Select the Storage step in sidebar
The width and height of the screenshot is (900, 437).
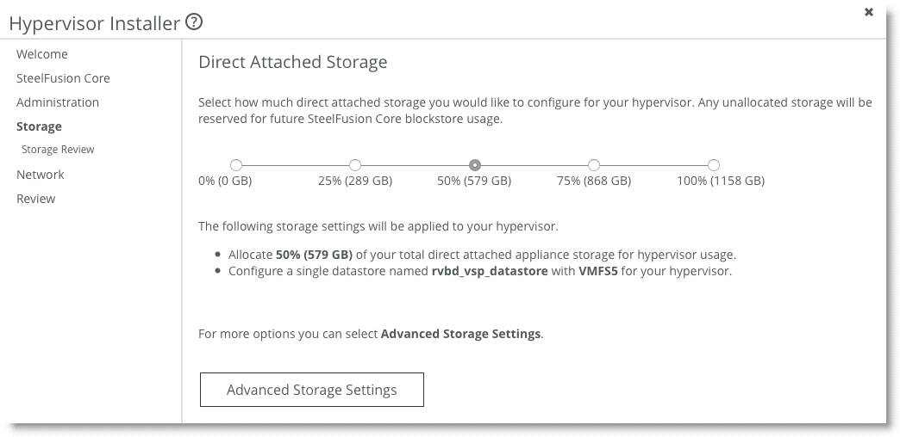(39, 126)
